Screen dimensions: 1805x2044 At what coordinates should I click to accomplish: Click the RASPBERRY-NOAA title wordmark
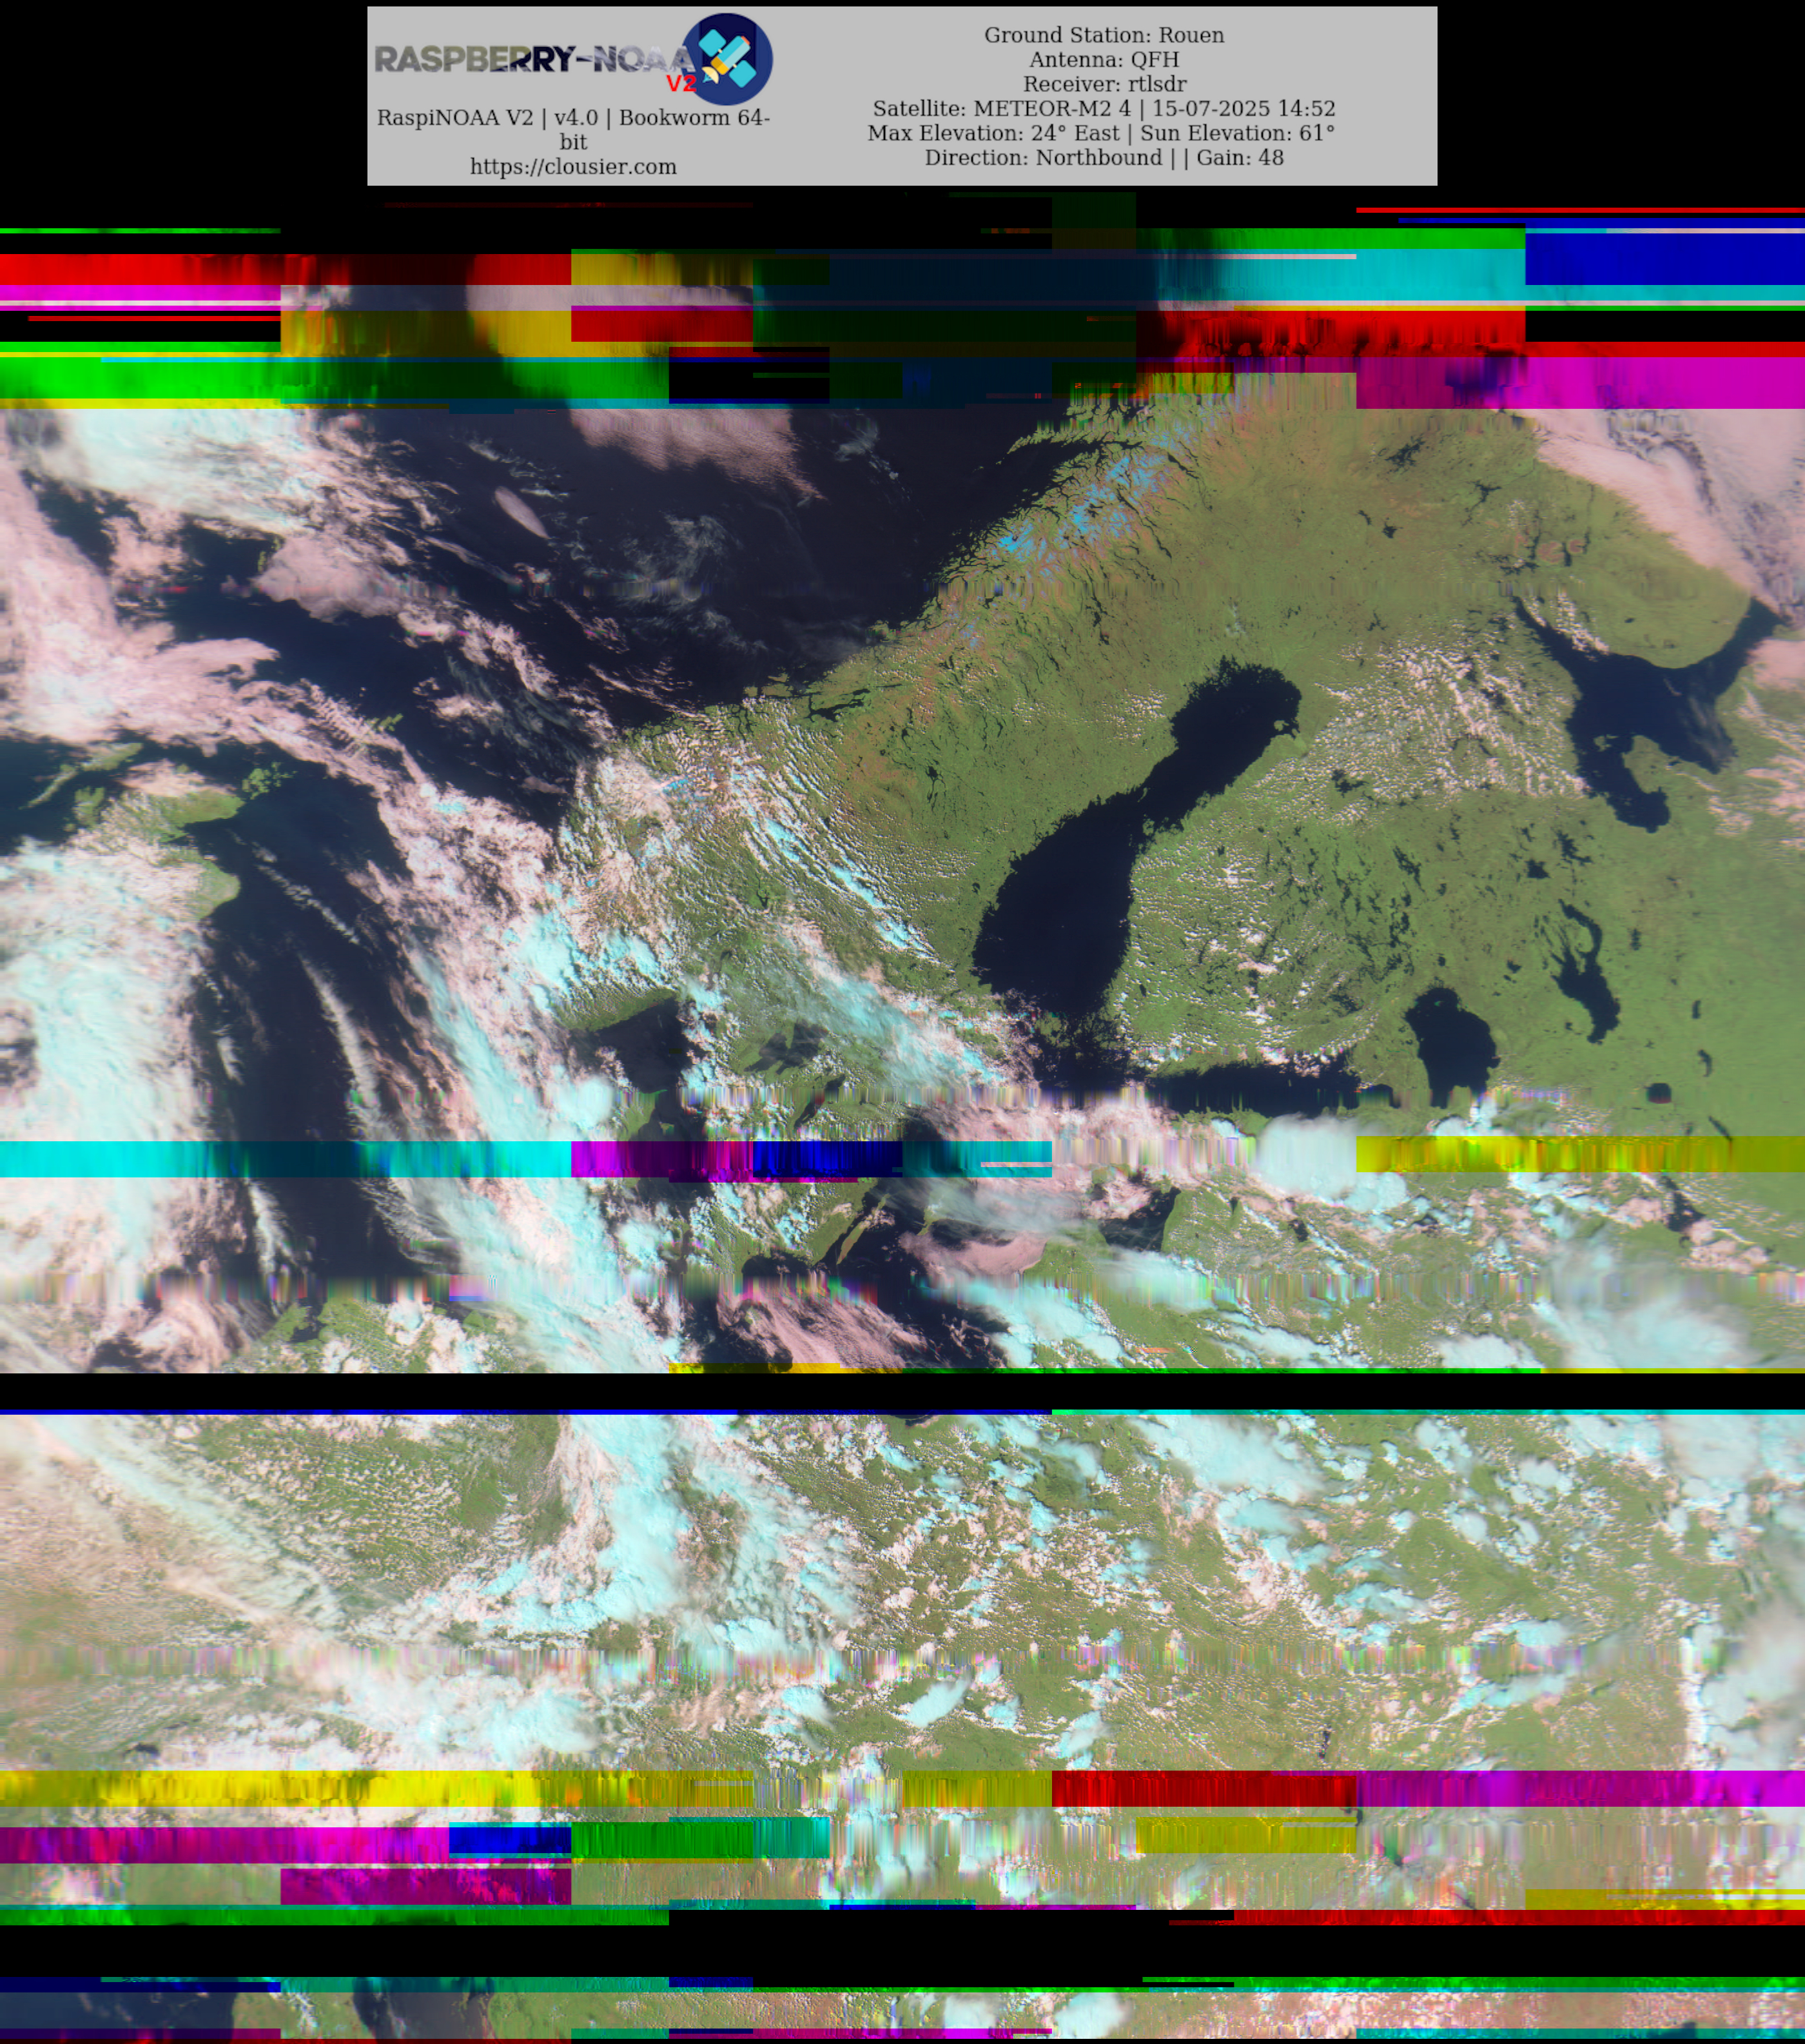534,60
